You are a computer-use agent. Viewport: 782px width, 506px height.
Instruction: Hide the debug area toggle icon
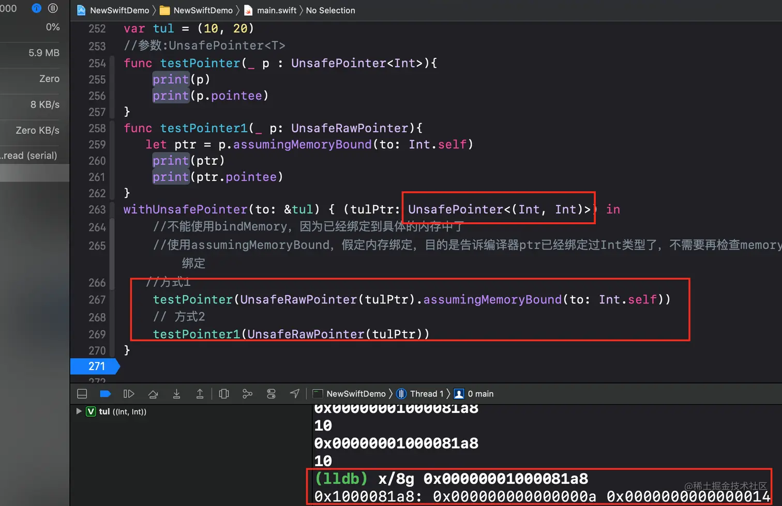pos(82,394)
